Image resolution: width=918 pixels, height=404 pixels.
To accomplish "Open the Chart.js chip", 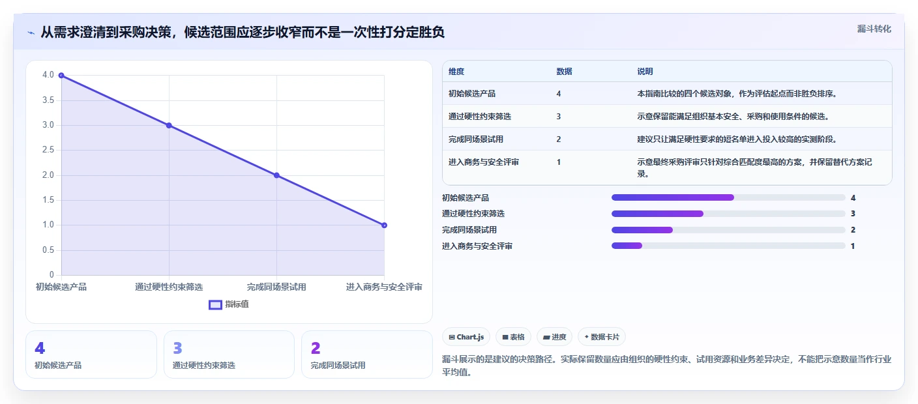I will point(466,337).
